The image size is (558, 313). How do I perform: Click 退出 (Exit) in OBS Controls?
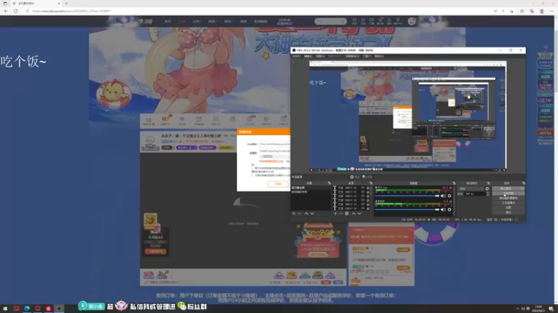(508, 212)
